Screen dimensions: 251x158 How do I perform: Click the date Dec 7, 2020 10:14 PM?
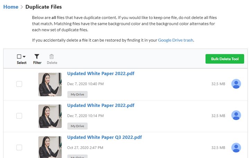(x=85, y=116)
